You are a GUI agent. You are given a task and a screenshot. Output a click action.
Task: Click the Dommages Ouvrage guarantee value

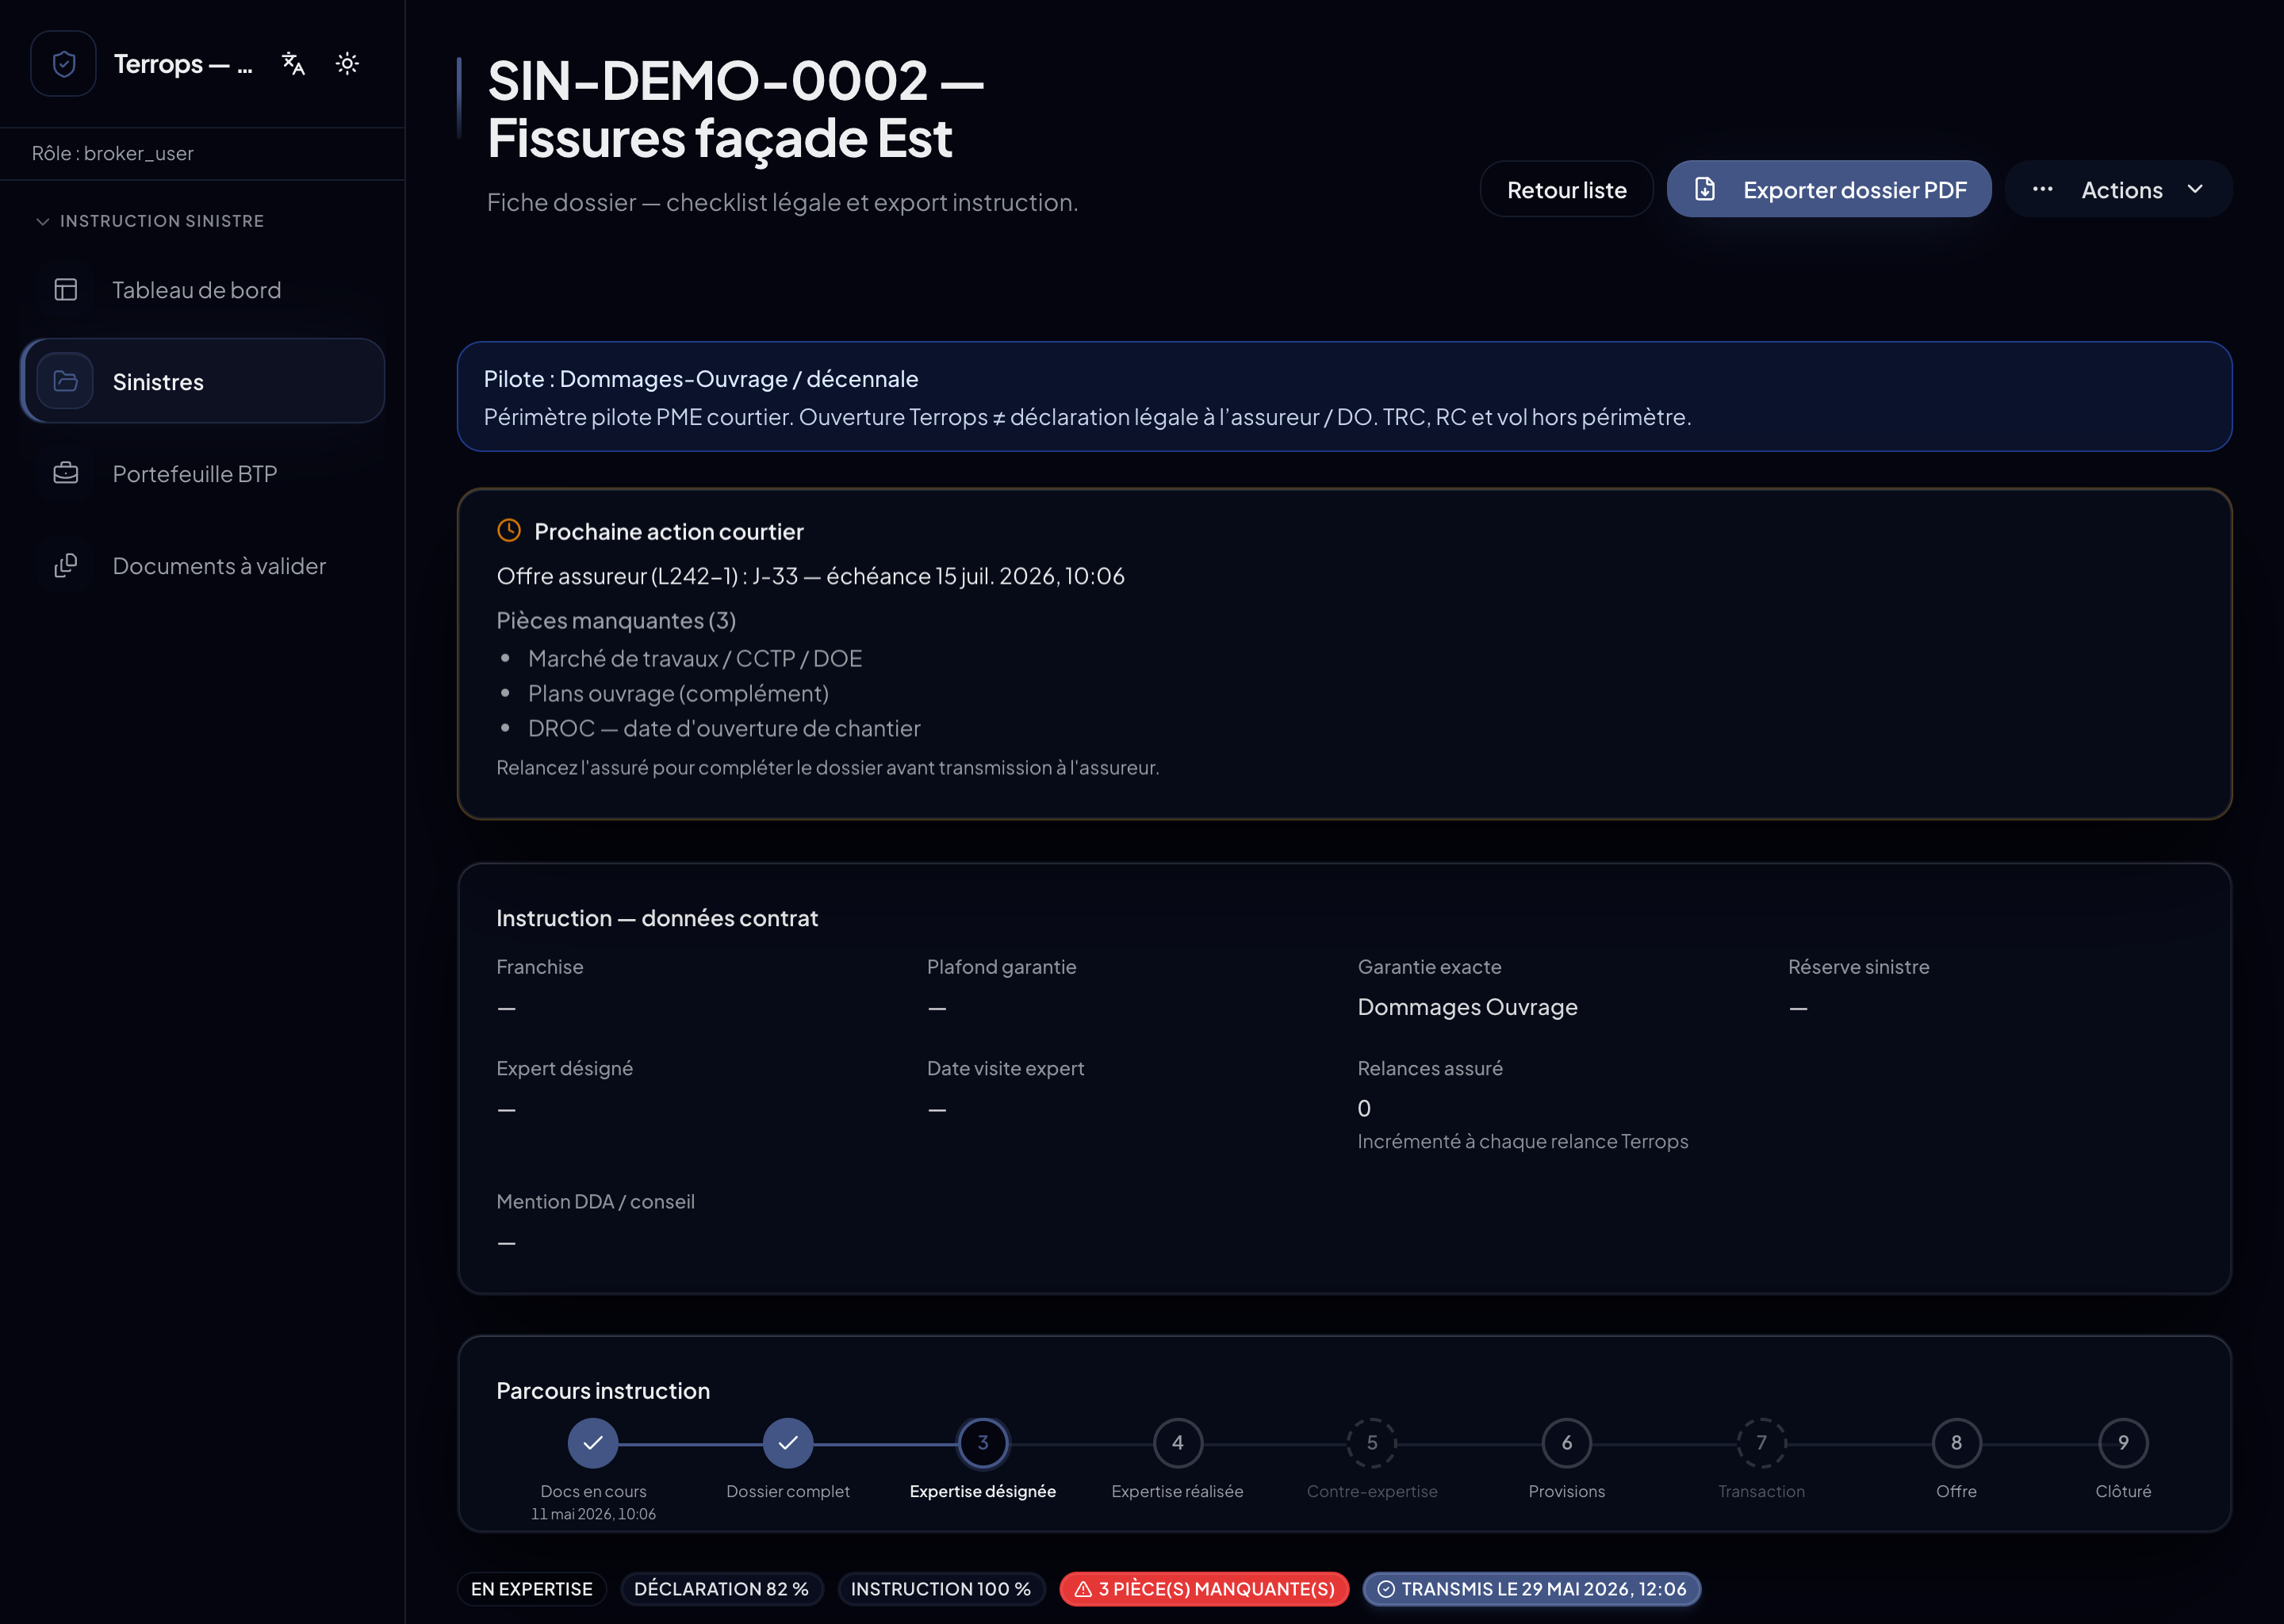pyautogui.click(x=1467, y=1007)
